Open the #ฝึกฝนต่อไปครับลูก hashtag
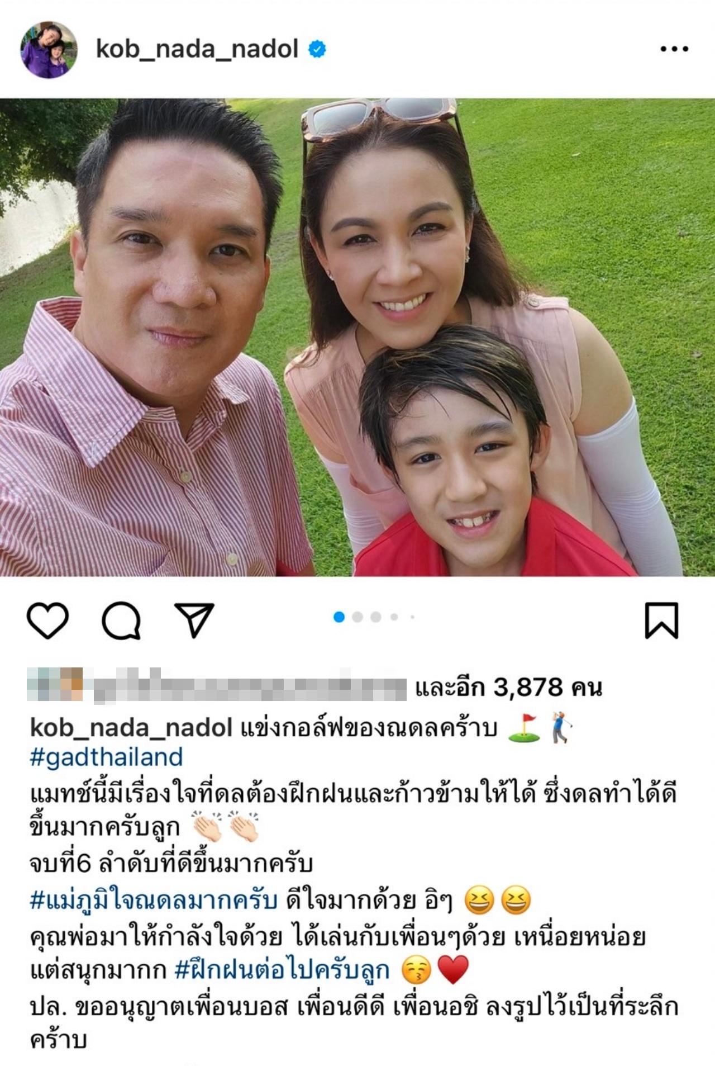The image size is (715, 1066). coord(282,970)
